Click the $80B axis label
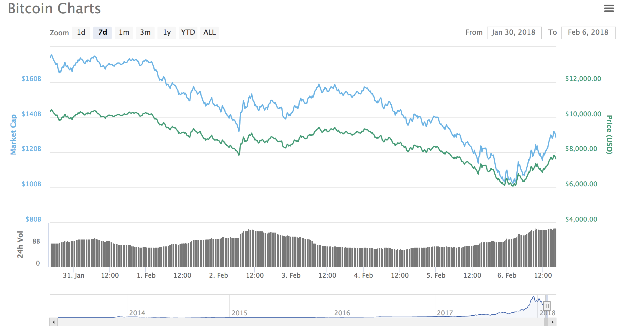This screenshot has width=627, height=328. coord(33,219)
